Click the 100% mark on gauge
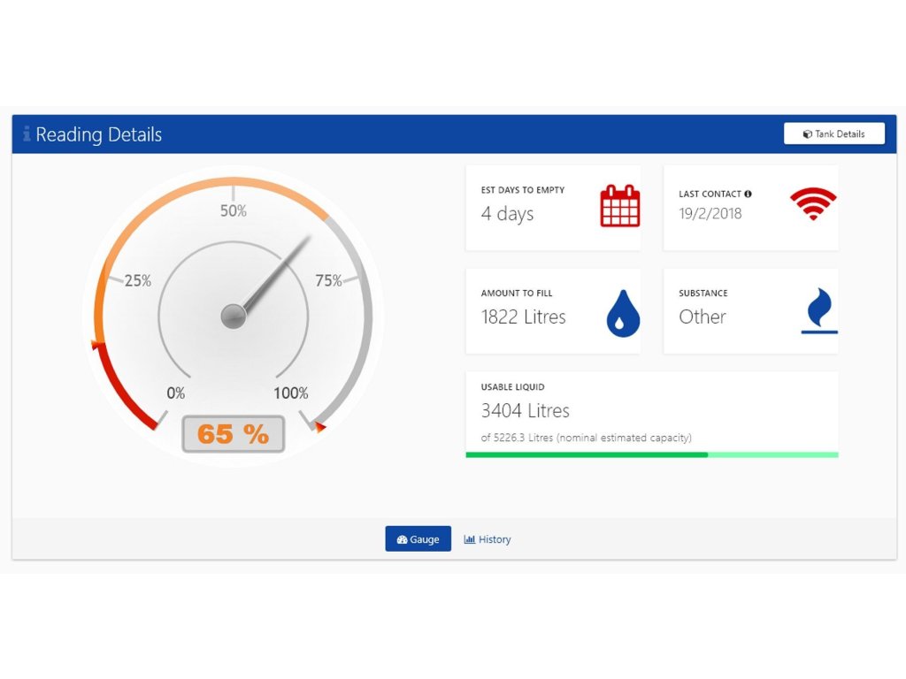The image size is (906, 679). point(290,393)
